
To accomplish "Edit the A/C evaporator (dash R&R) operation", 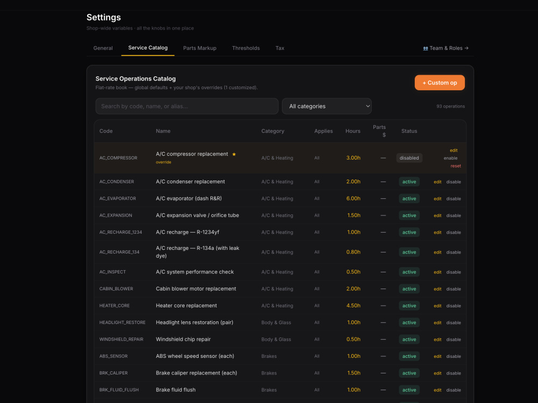I will point(437,199).
